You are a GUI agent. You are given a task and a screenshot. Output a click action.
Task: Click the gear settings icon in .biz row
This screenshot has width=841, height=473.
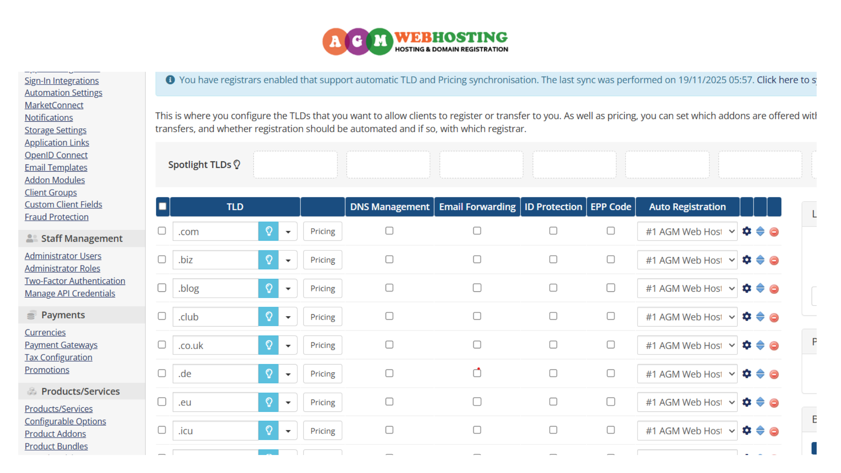(747, 260)
